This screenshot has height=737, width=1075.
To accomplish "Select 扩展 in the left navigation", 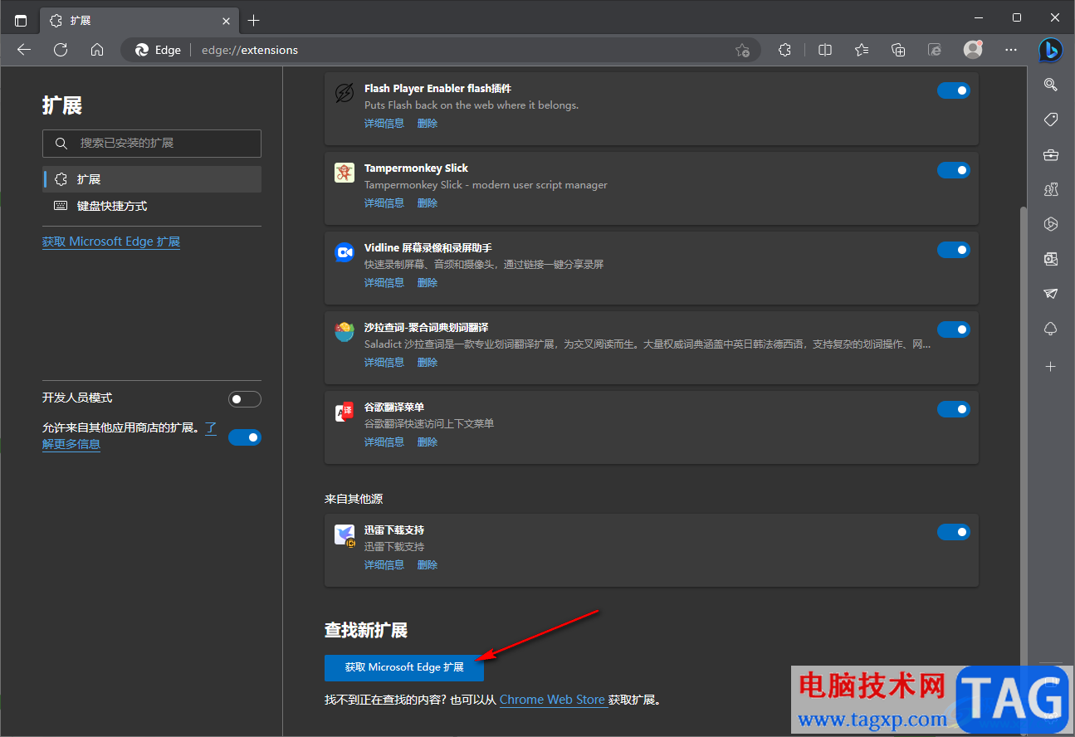I will 152,179.
